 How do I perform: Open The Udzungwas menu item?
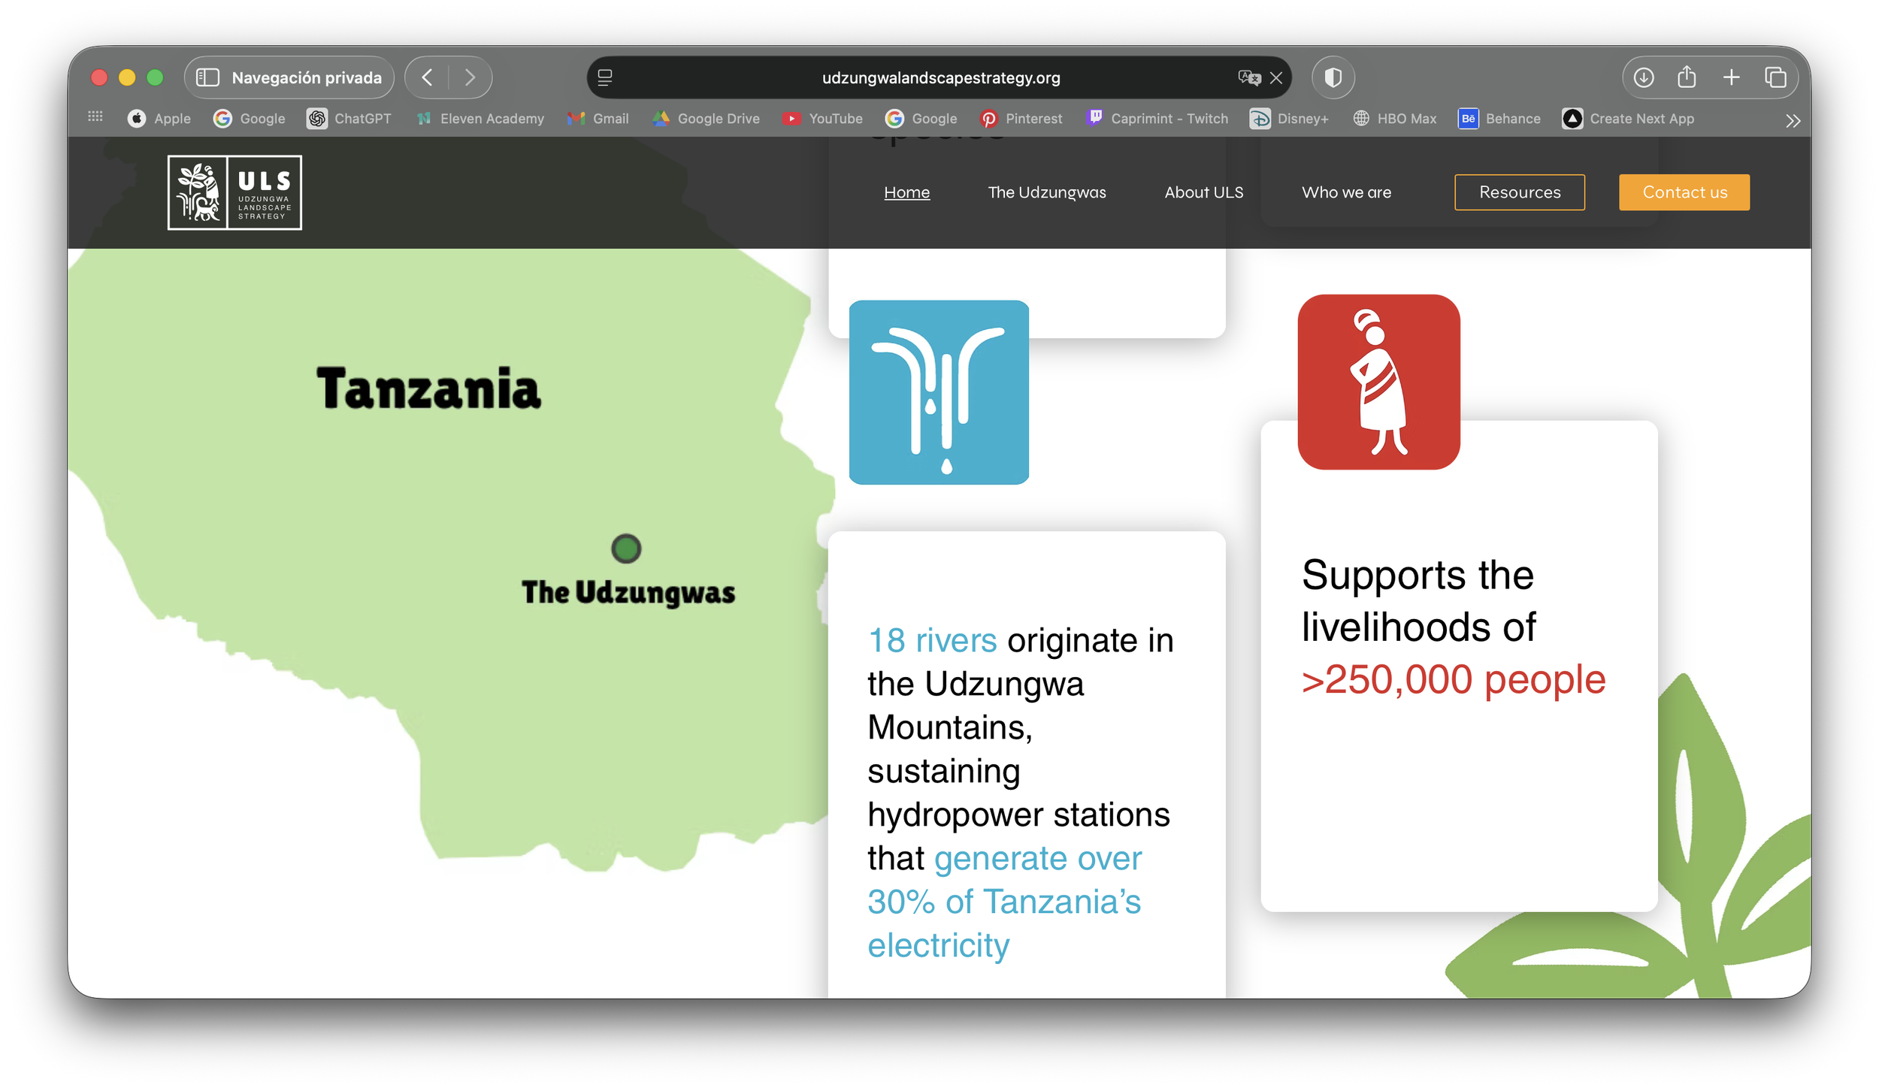coord(1047,192)
